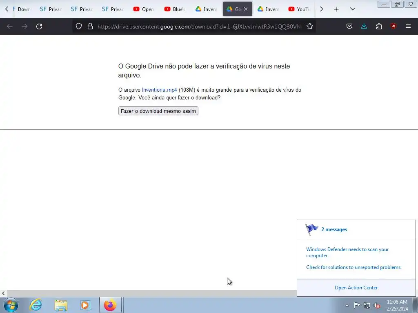418x313 pixels.
Task: Click the URL address bar
Action: pyautogui.click(x=199, y=26)
